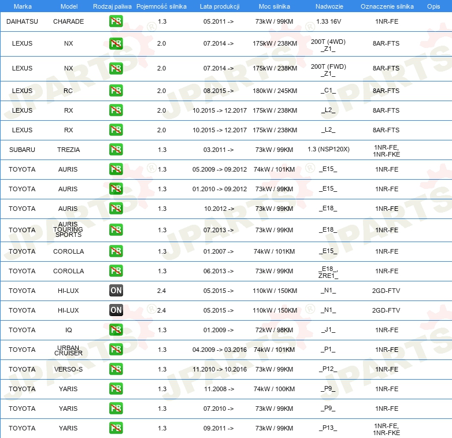Select the Pojemność silnika column header
This screenshot has width=452, height=438.
click(161, 6)
